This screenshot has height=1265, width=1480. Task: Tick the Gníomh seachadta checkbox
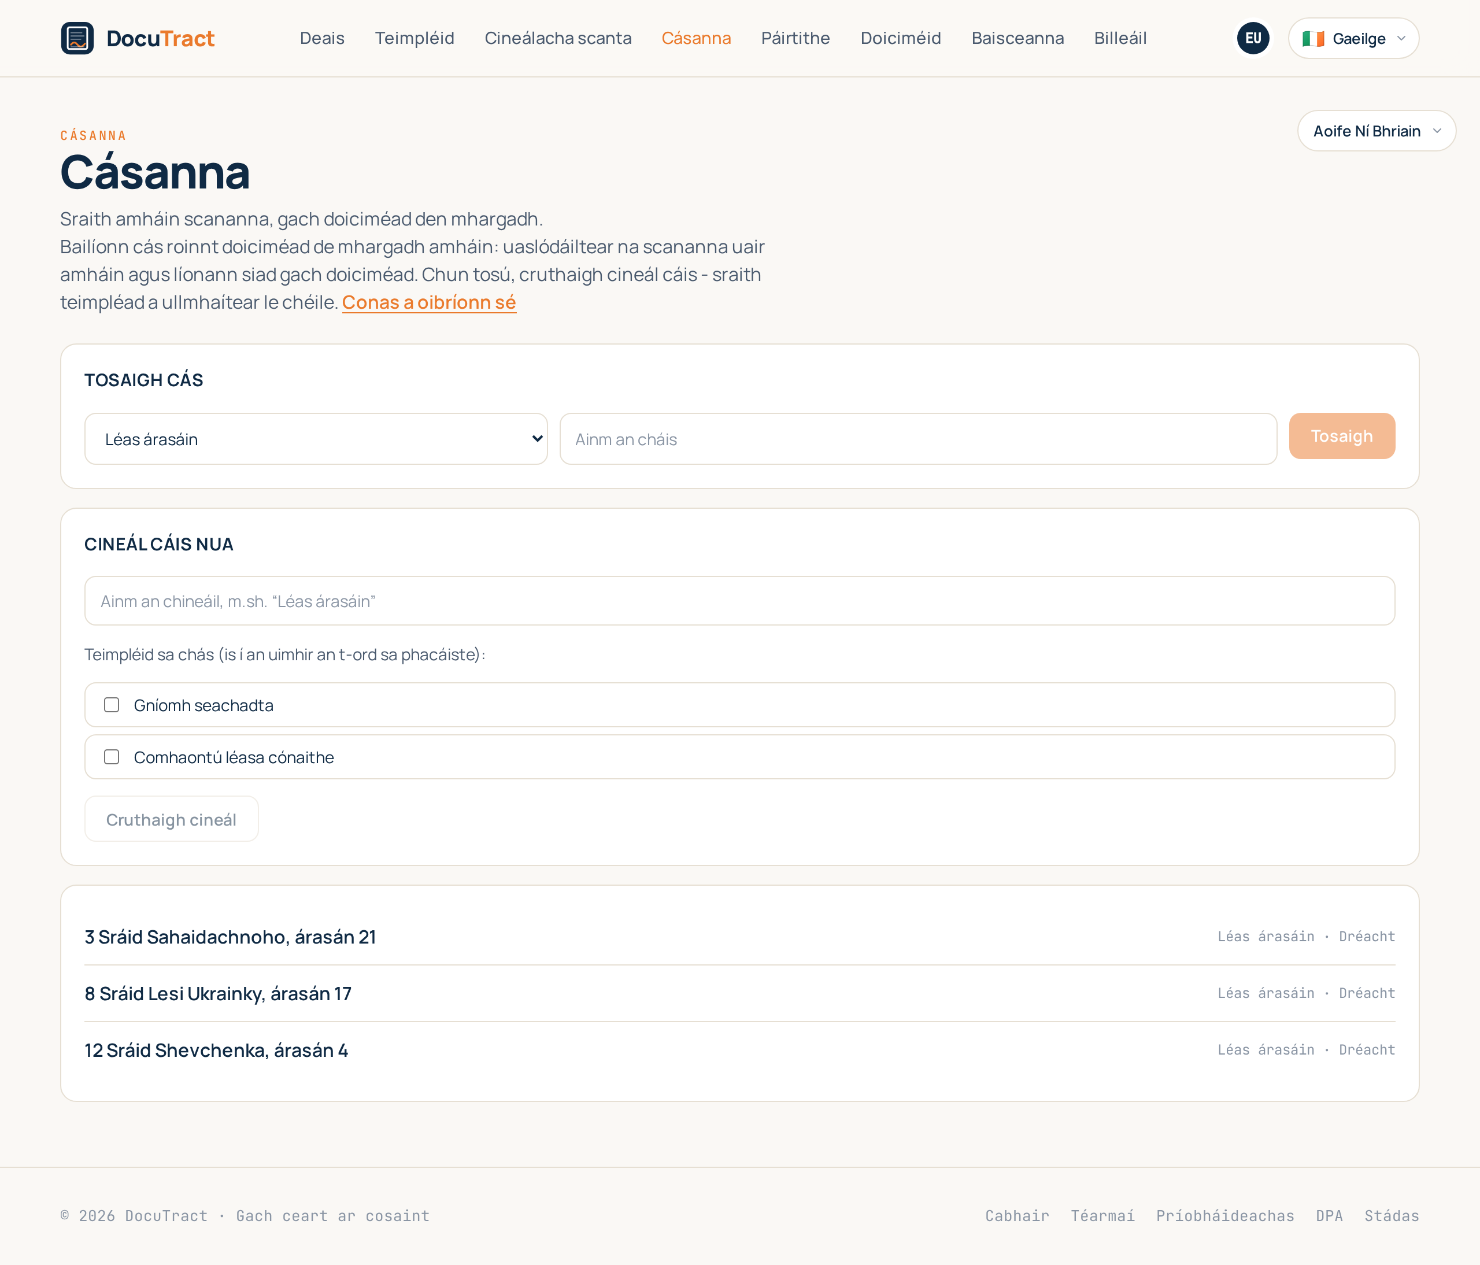tap(112, 705)
